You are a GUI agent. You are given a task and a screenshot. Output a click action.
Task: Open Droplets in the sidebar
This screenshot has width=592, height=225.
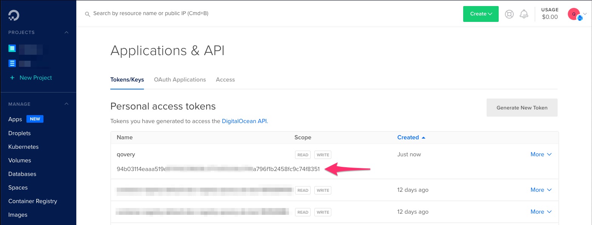[20, 133]
